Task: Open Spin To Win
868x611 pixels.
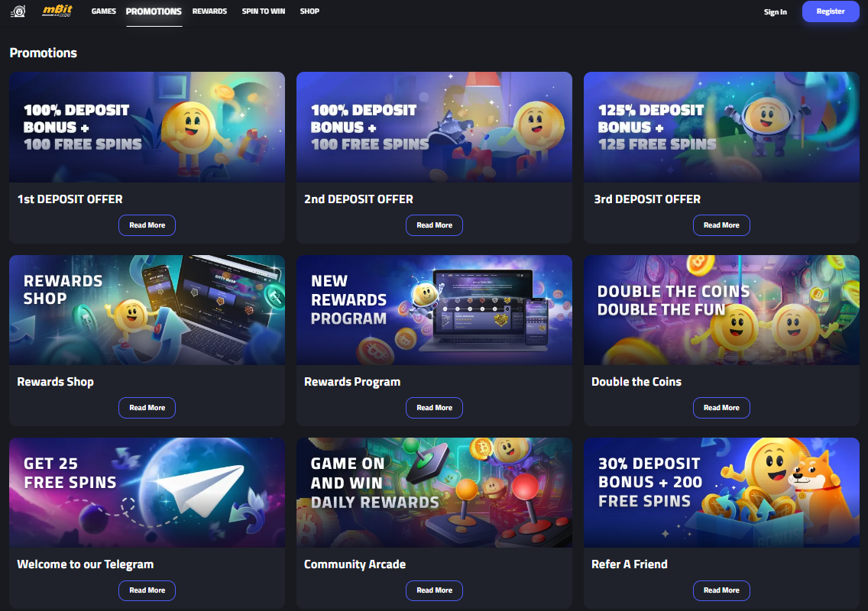Action: (x=264, y=11)
